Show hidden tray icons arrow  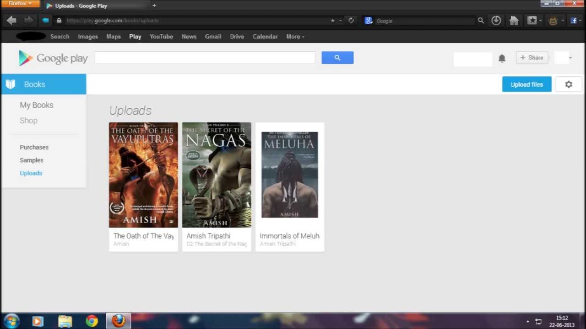[x=527, y=322]
